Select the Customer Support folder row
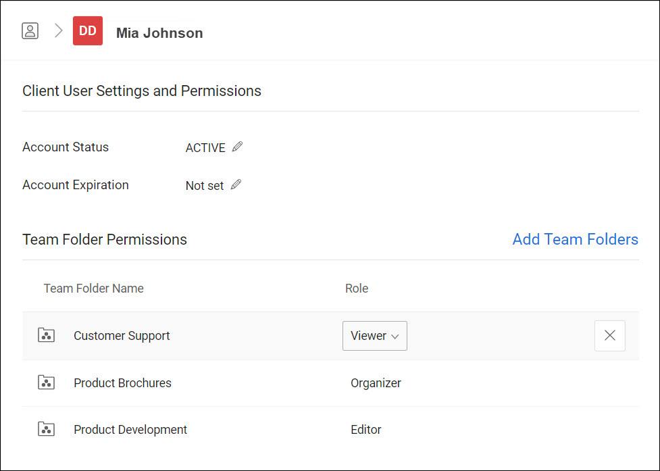Screen dimensions: 660x471 point(122,336)
